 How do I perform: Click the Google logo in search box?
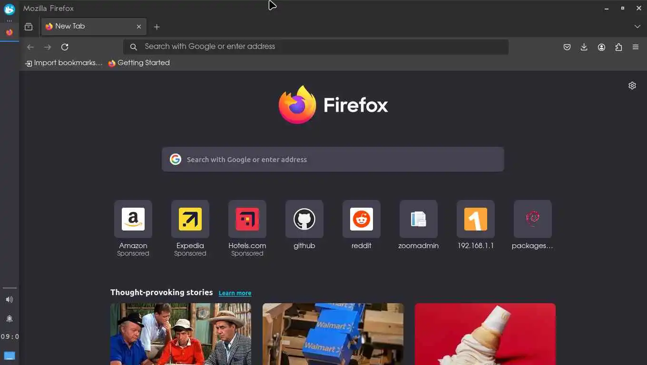(x=176, y=159)
